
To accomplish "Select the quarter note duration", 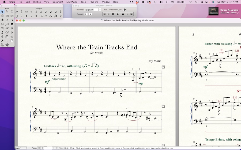I will pyautogui.click(x=41, y=12).
